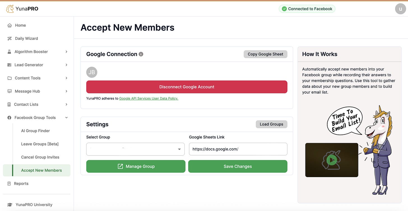Select Leave Groups [Beta] submenu item
Viewport: 408px width, 211px height.
click(x=40, y=144)
